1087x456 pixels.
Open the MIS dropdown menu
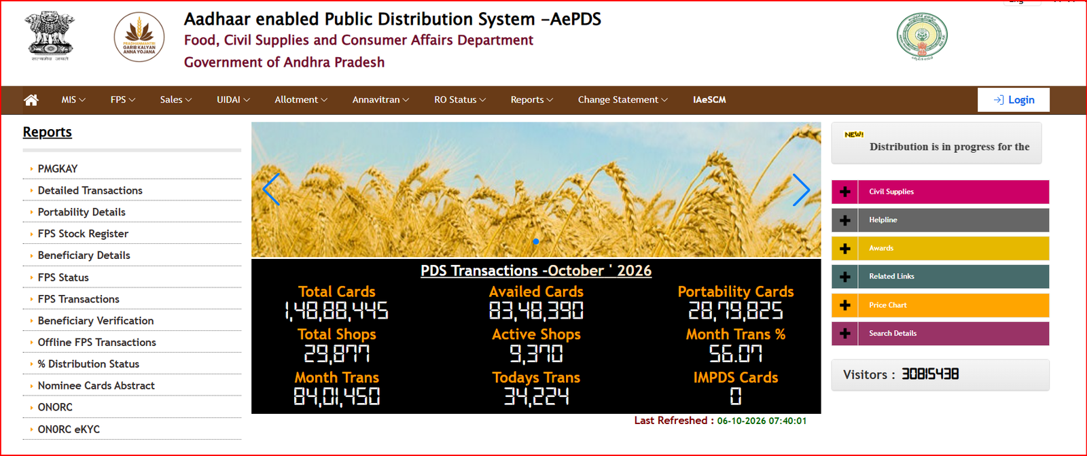pos(73,100)
